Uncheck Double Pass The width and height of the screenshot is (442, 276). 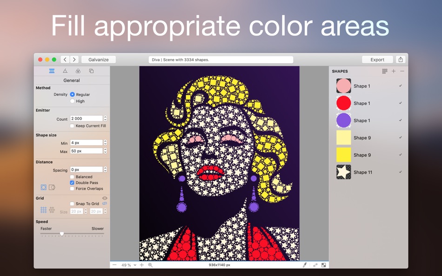click(x=72, y=183)
